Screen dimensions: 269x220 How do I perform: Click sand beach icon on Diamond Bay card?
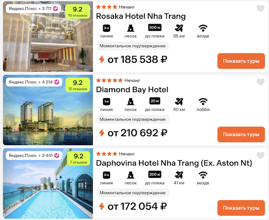coord(130,102)
